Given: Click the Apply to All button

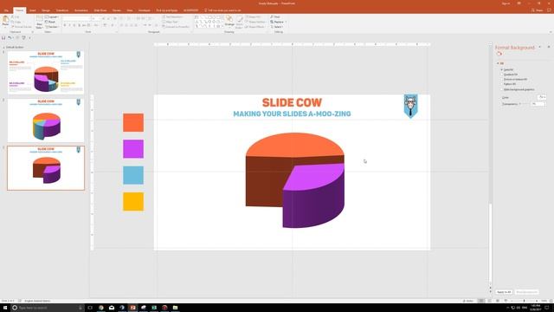Looking at the screenshot, I should [x=504, y=292].
